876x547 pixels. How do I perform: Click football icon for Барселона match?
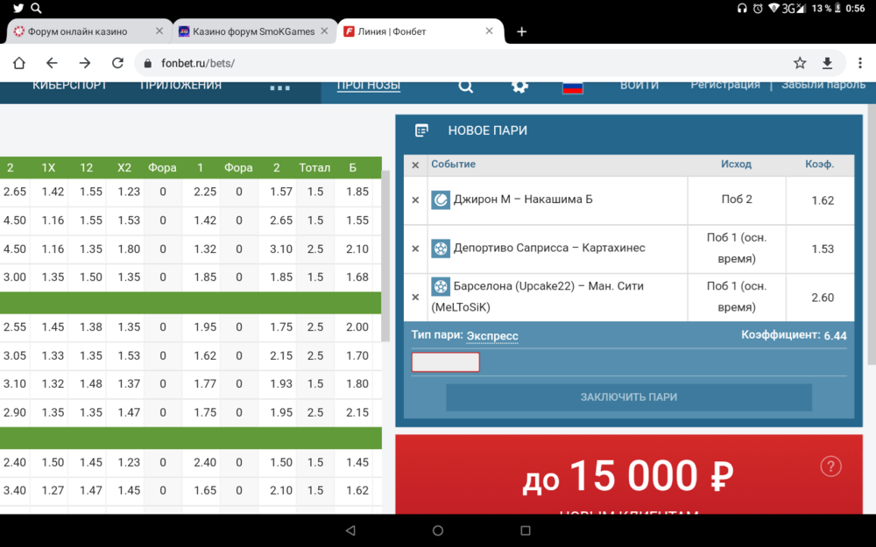(441, 286)
